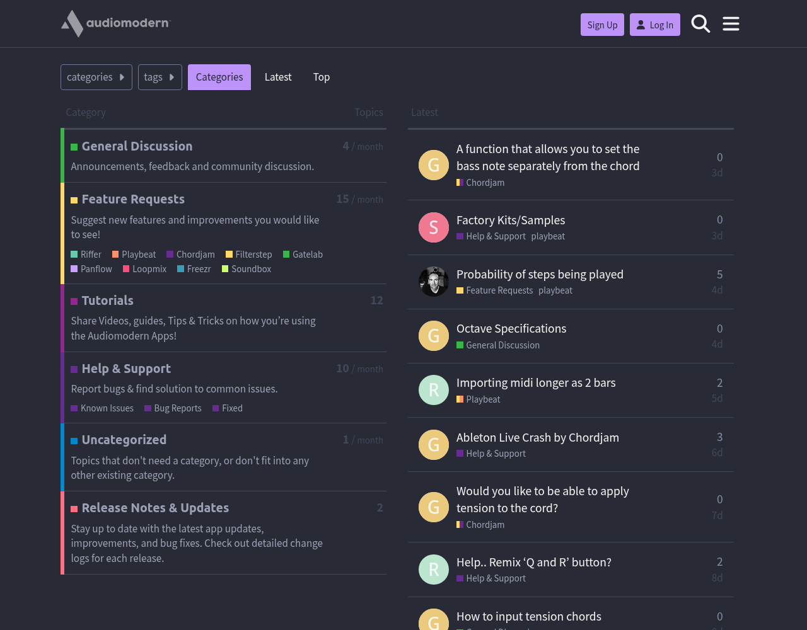Click the '15 / month' topic count
This screenshot has height=630, width=807.
(x=359, y=199)
